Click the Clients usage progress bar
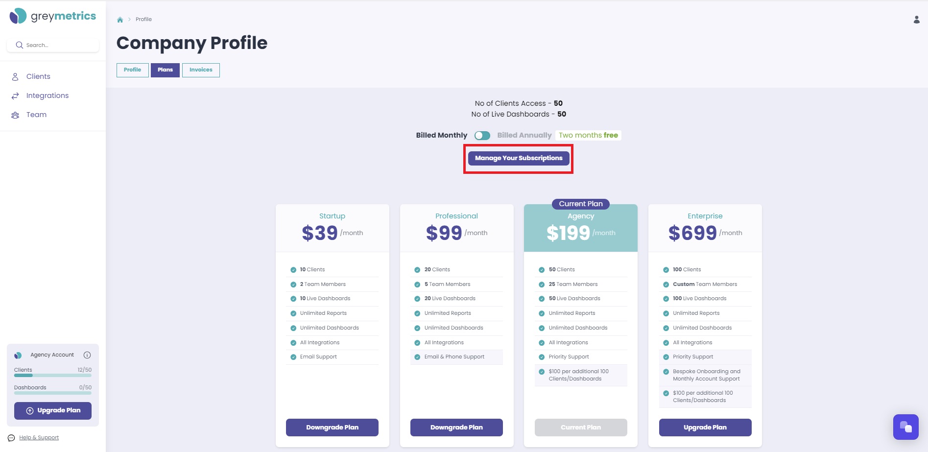Screen dimensions: 928x452 tap(53, 376)
